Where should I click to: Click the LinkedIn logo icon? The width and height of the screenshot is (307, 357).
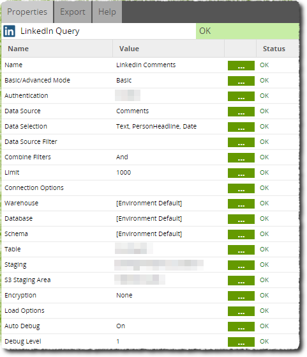point(10,31)
